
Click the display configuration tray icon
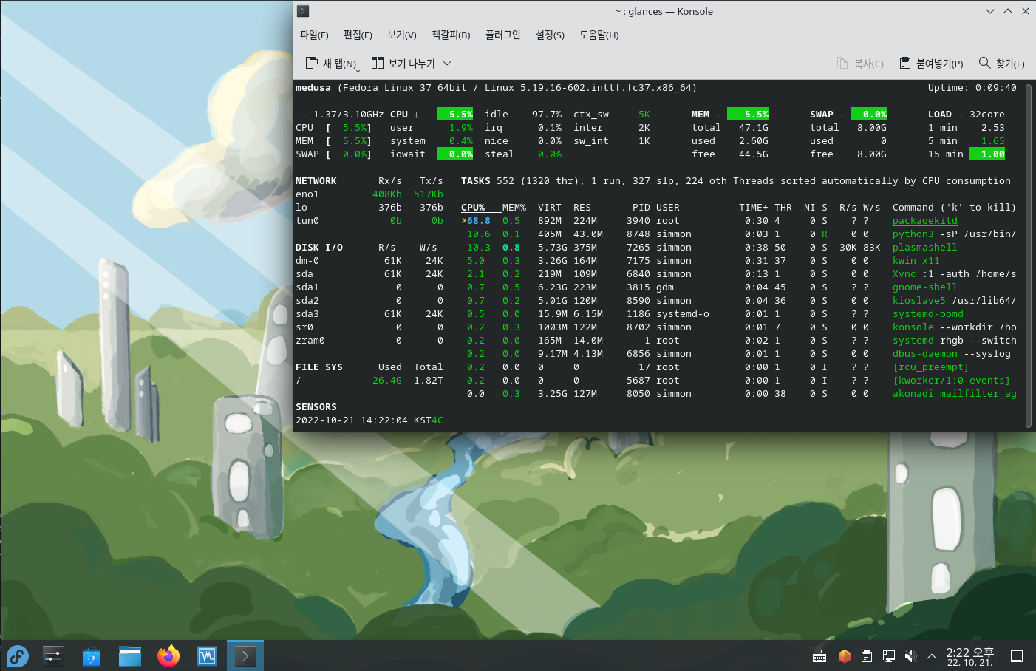click(889, 656)
